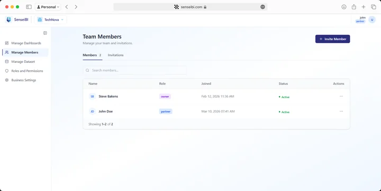Image resolution: width=381 pixels, height=191 pixels.
Task: Click the john username in header
Action: [x=362, y=18]
